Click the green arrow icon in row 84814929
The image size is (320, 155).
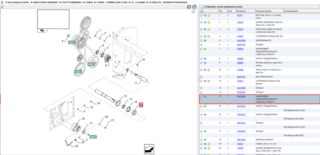pyautogui.click(x=205, y=140)
